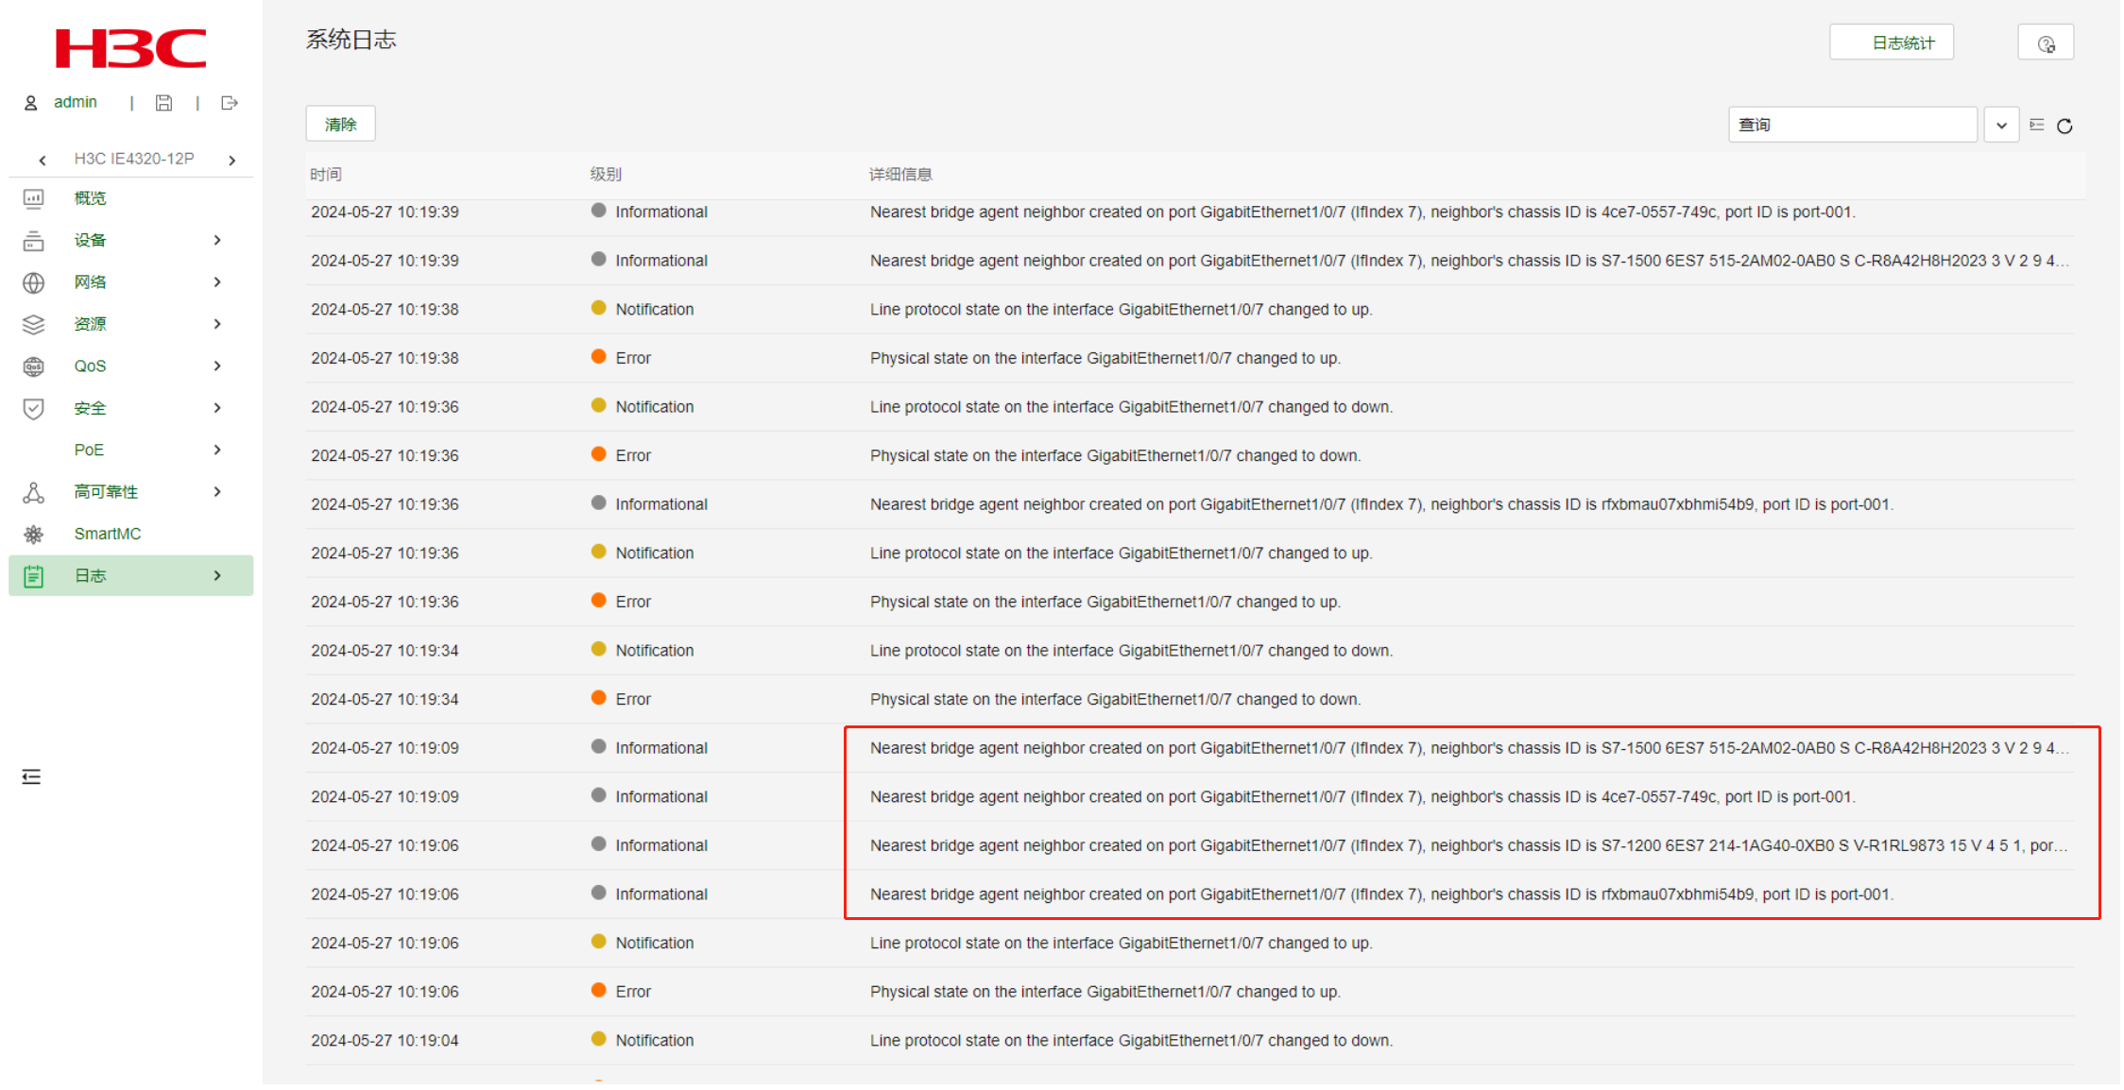Expand the 网络 submenu chevron
The image size is (2124, 1090).
[217, 282]
